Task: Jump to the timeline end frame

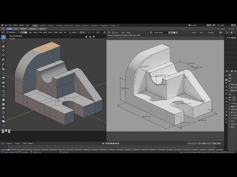Action: click(118, 144)
